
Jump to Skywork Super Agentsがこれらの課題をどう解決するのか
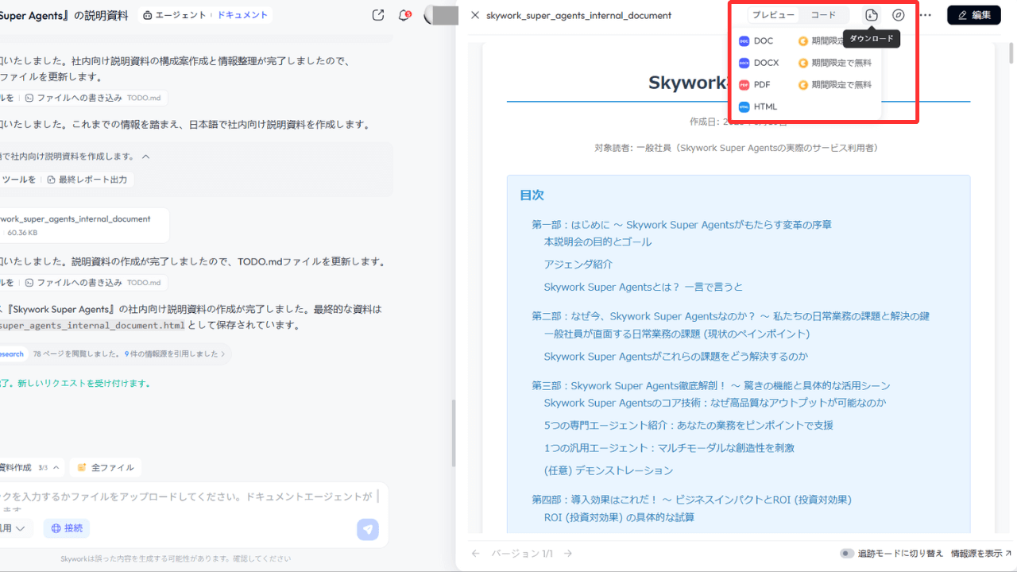click(676, 357)
